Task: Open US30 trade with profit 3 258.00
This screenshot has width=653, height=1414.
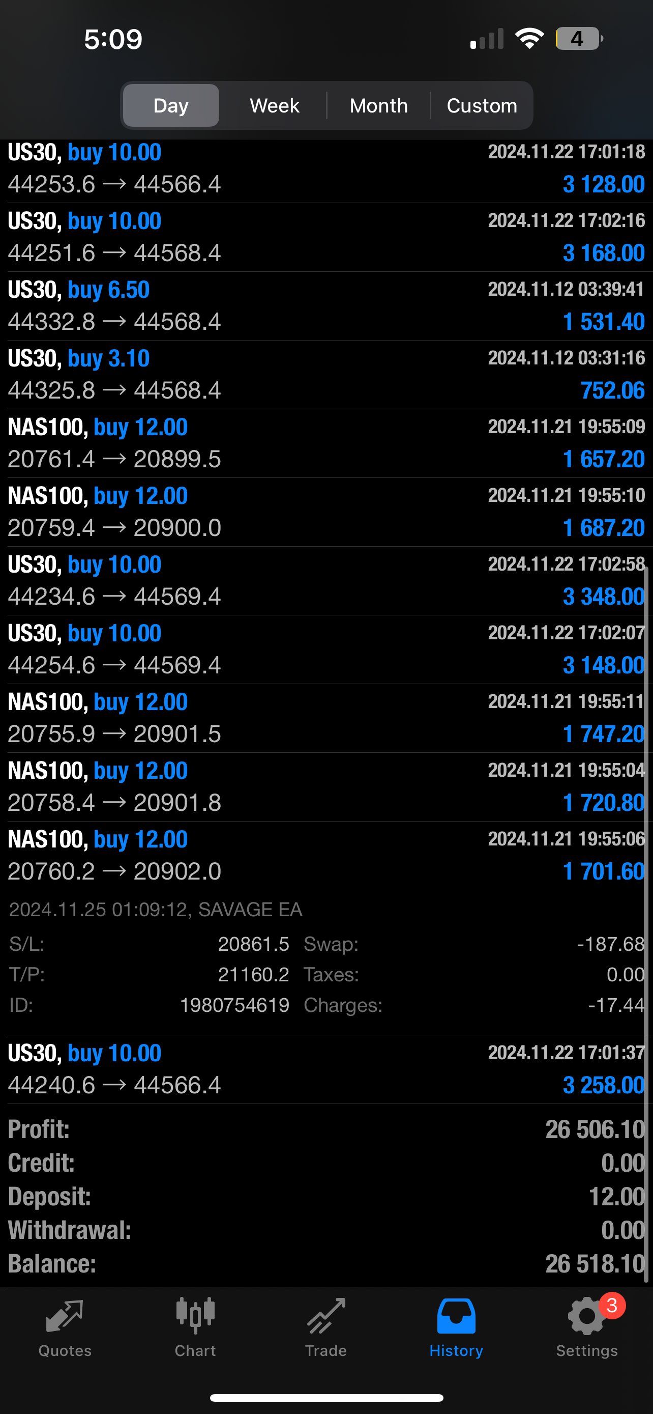Action: click(x=326, y=1069)
